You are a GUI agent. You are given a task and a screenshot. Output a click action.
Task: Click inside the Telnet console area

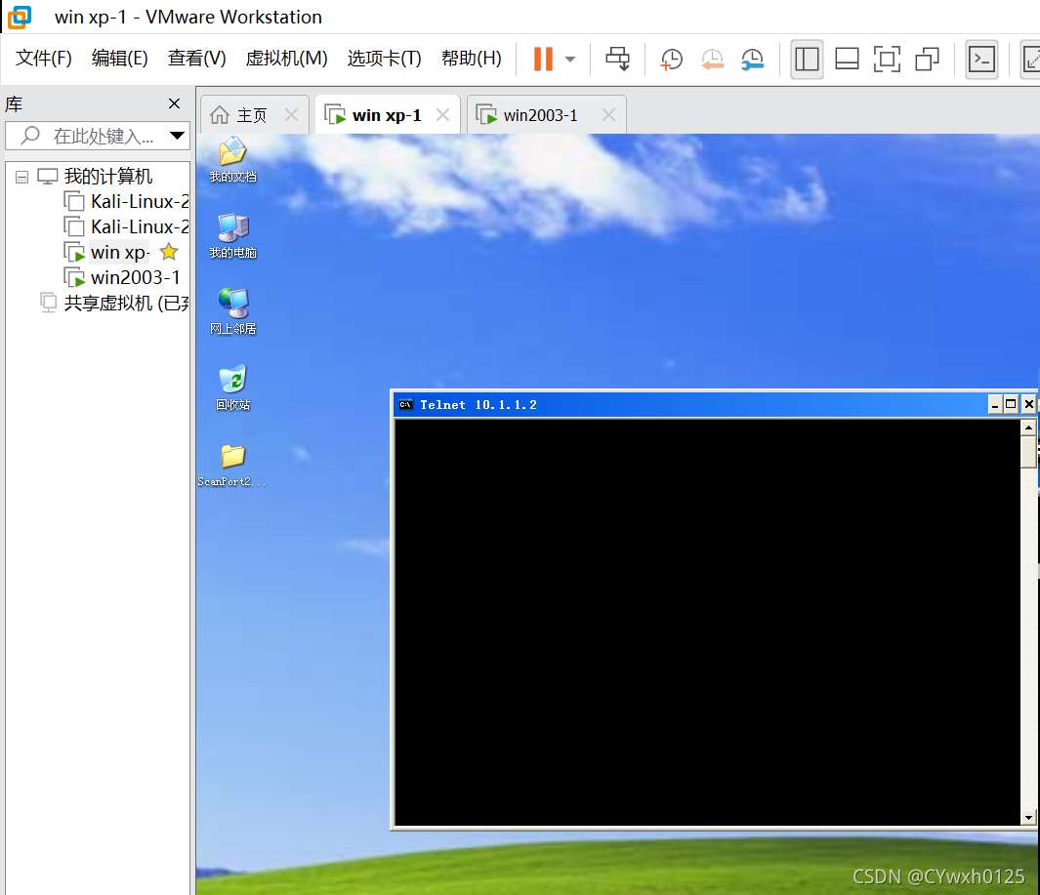pyautogui.click(x=708, y=622)
